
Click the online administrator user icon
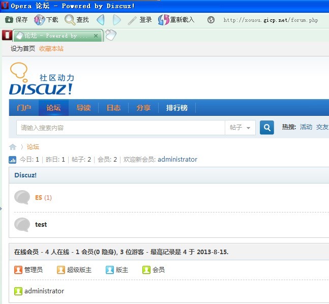click(18, 291)
